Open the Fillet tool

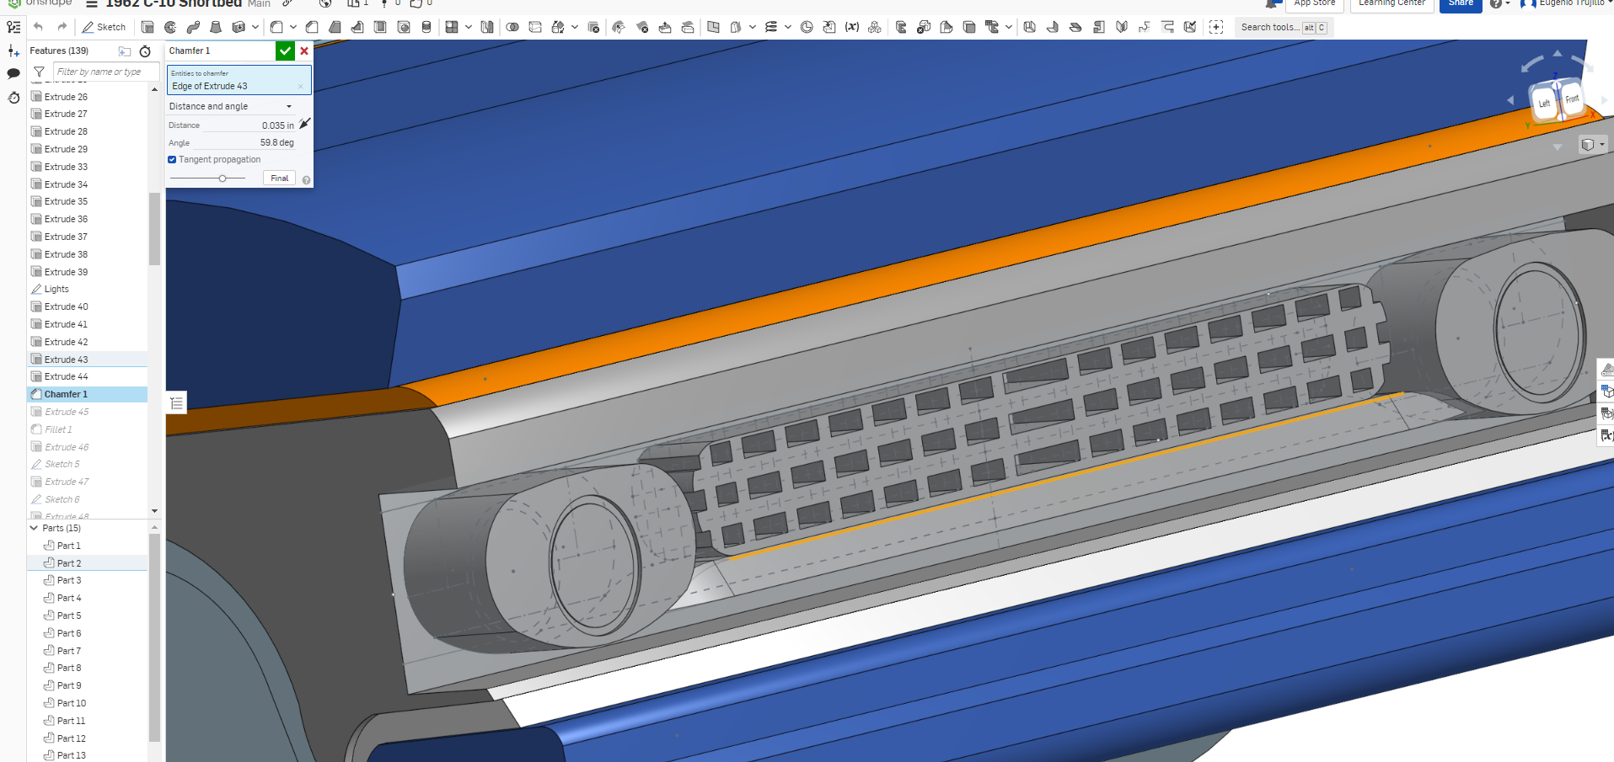click(x=277, y=26)
